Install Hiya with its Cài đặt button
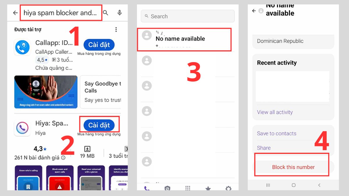The height and width of the screenshot is (196, 349). (99, 125)
